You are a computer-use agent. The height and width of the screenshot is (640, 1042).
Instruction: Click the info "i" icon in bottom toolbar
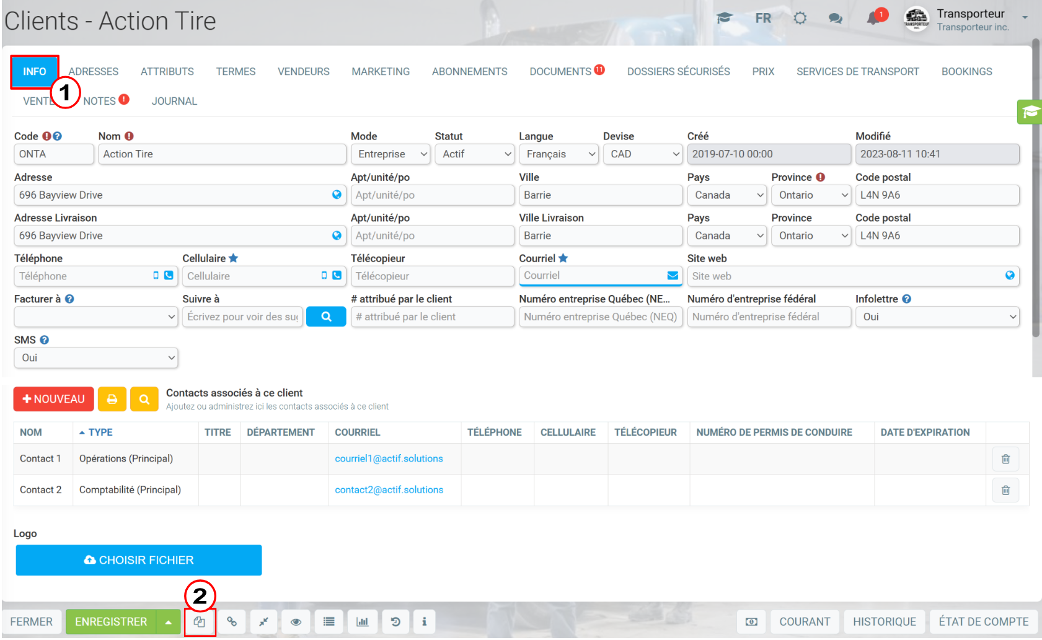coord(424,621)
